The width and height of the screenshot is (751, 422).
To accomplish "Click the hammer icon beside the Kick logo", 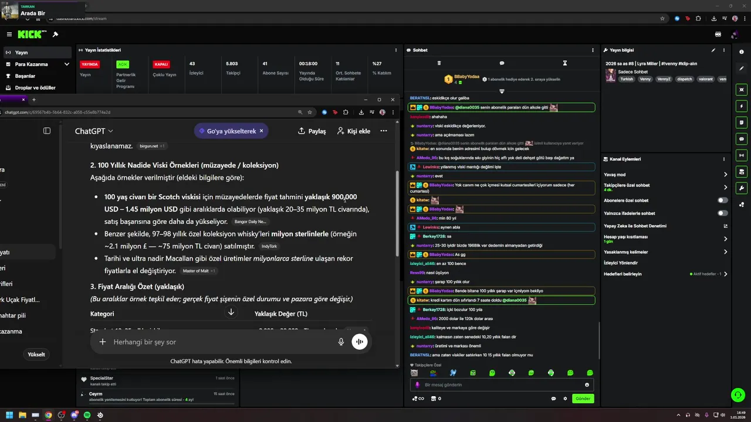I will [x=55, y=35].
